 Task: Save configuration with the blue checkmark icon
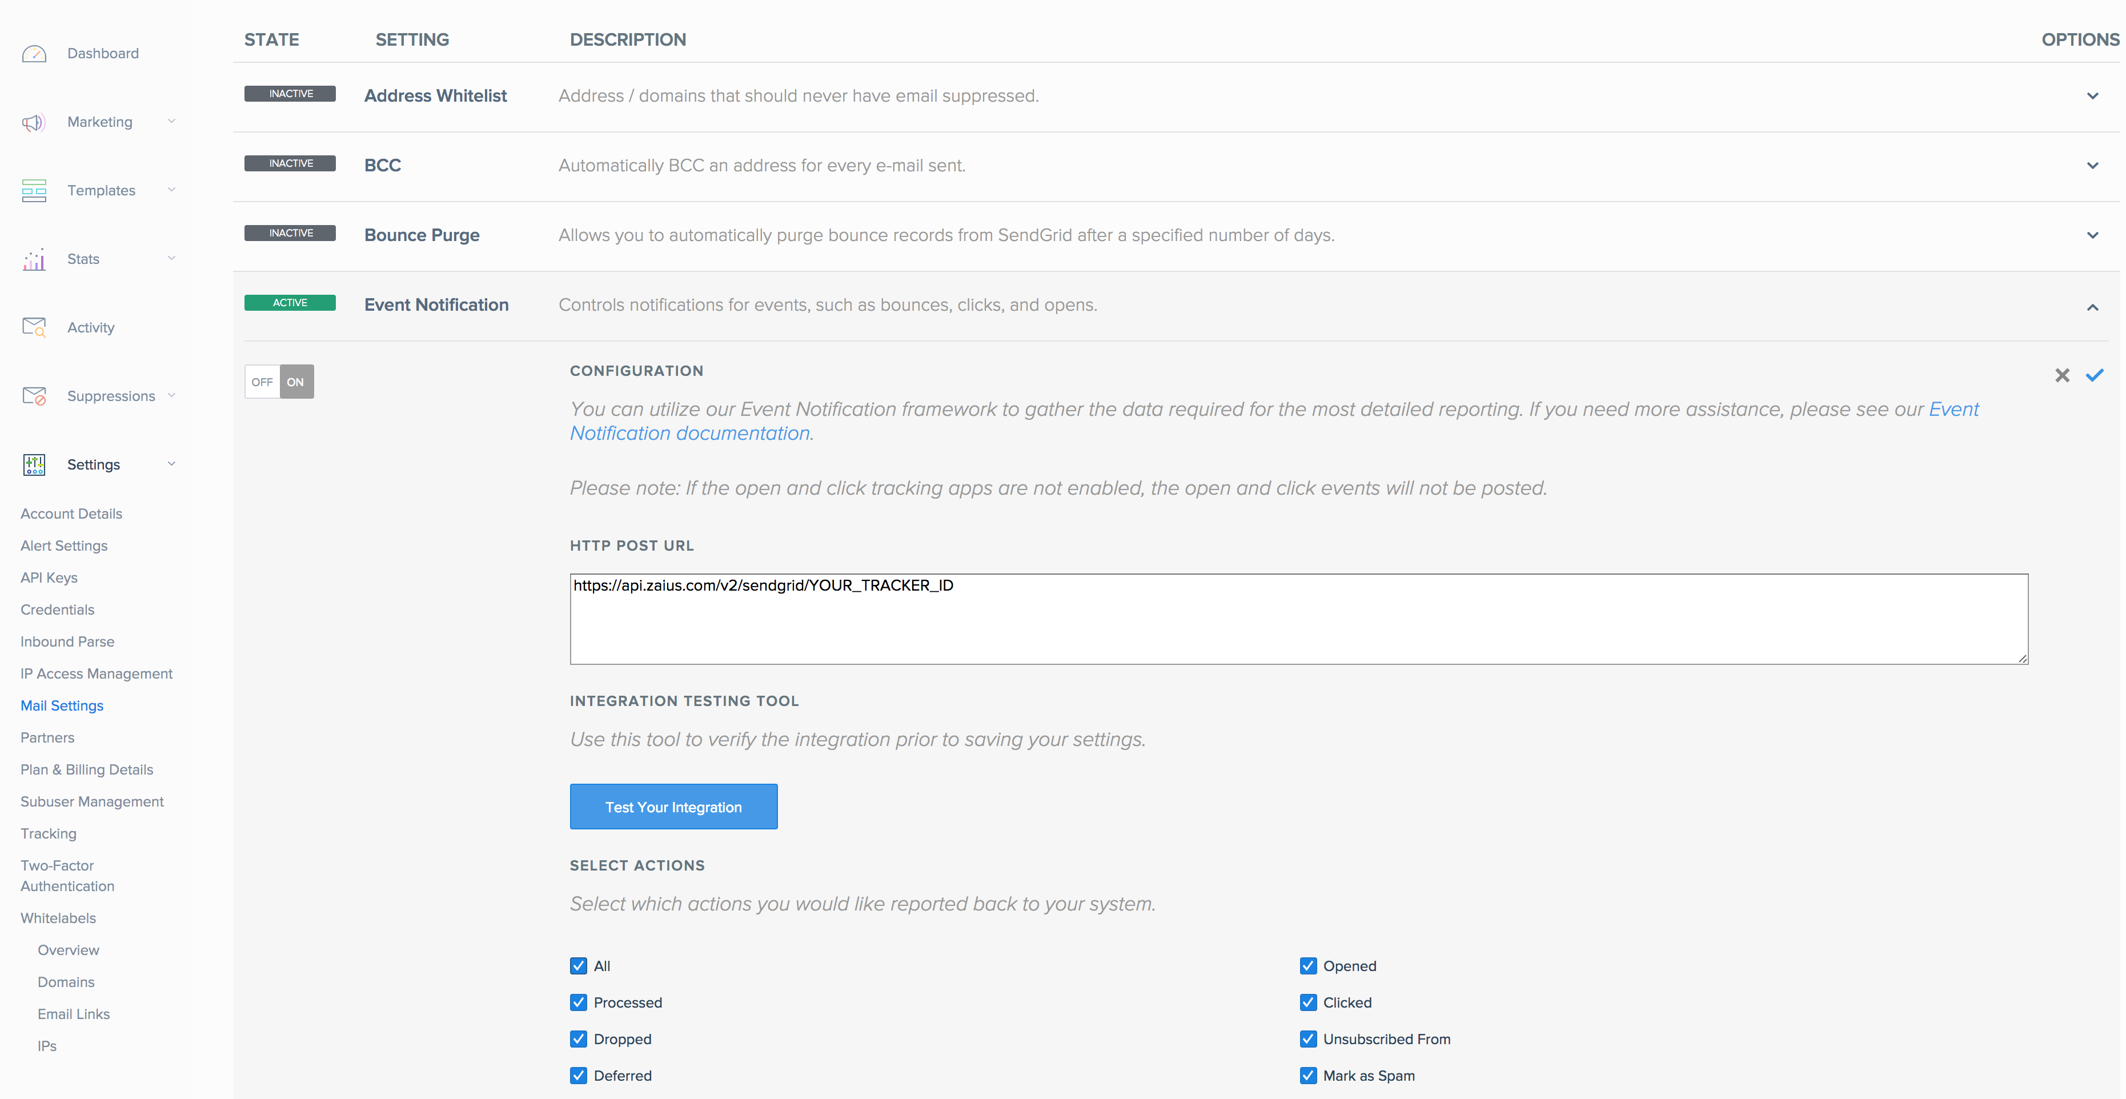(x=2094, y=375)
